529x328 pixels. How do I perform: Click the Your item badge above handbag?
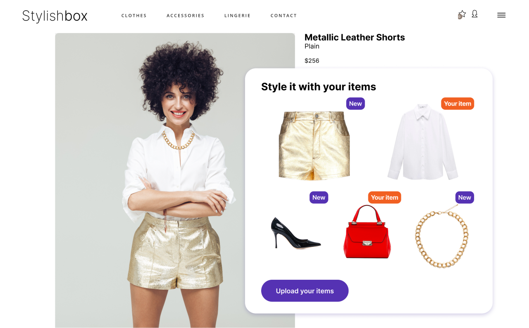tap(385, 198)
